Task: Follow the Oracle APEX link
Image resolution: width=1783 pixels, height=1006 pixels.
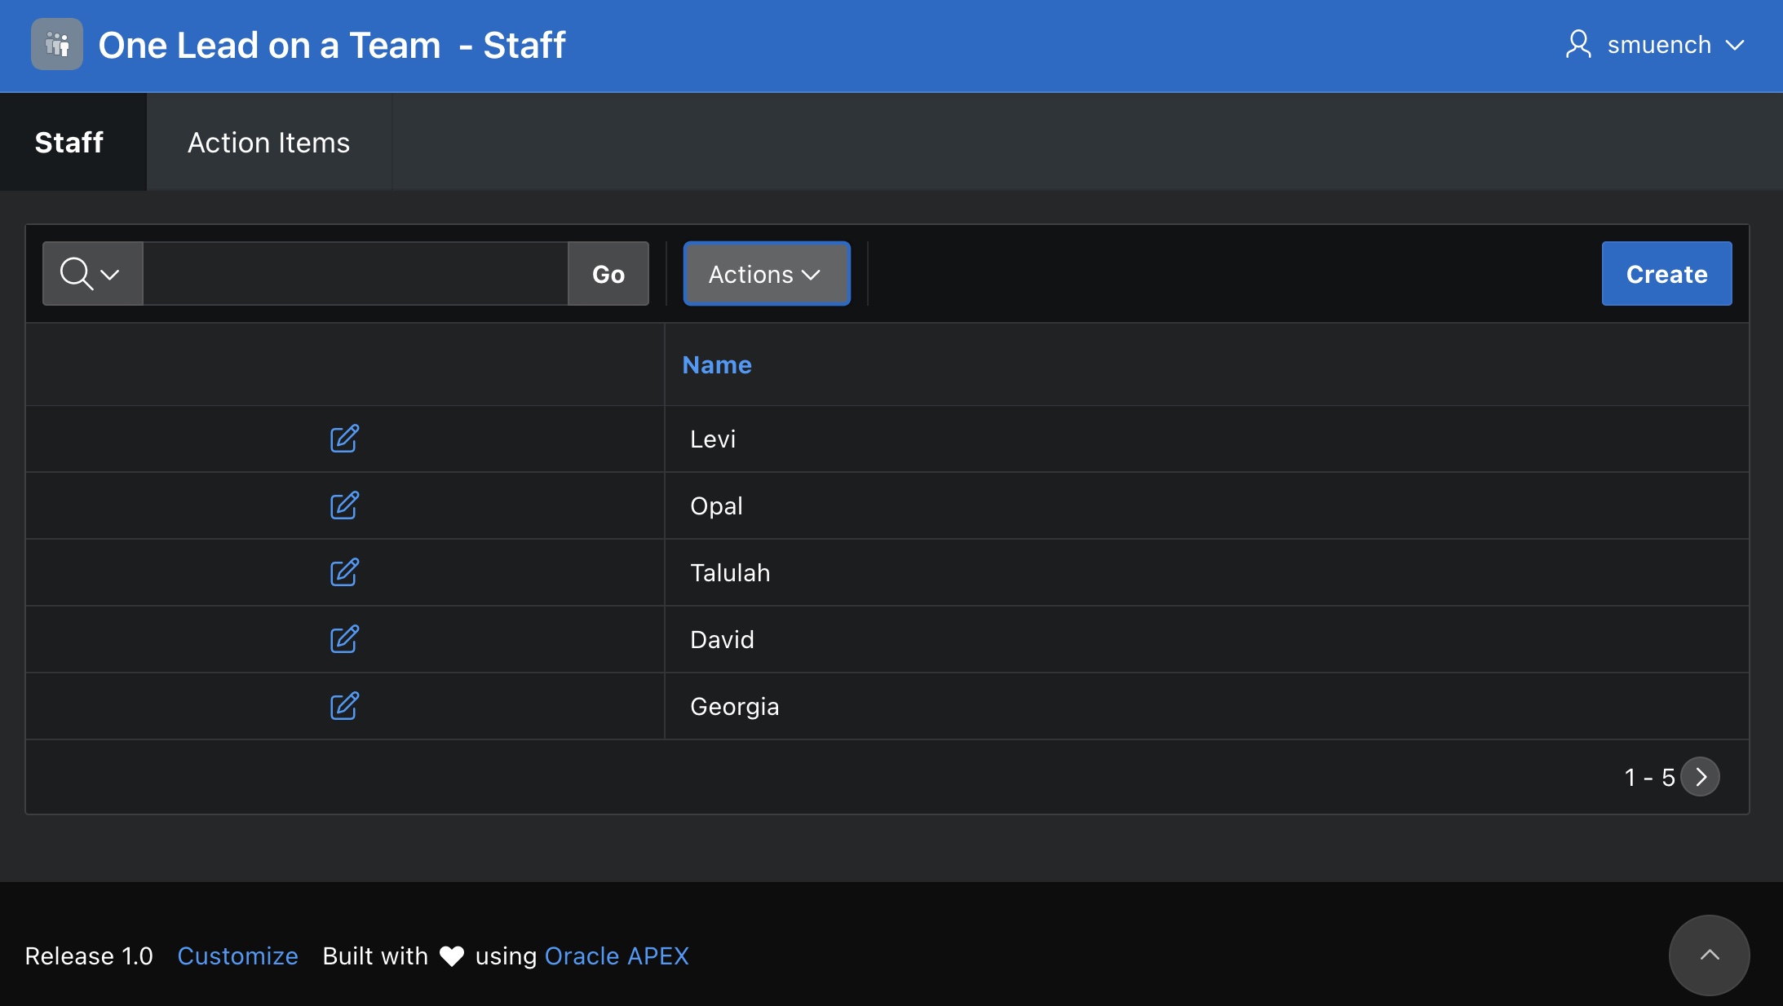Action: [617, 955]
